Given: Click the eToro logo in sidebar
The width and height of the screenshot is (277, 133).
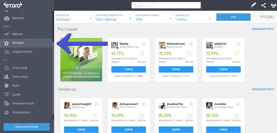Looking at the screenshot, I should point(13,5).
